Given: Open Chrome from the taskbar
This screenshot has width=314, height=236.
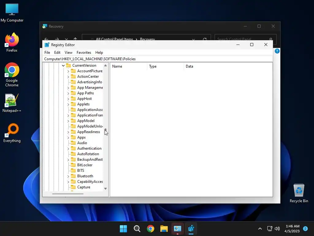Looking at the screenshot, I should tap(150, 229).
